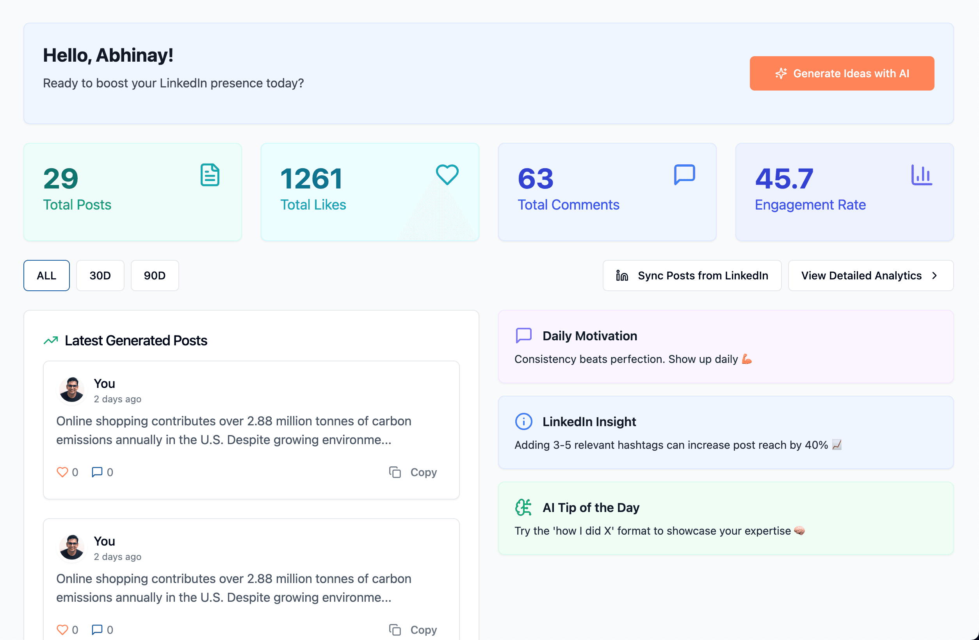Click the heart icon on first post

[62, 472]
